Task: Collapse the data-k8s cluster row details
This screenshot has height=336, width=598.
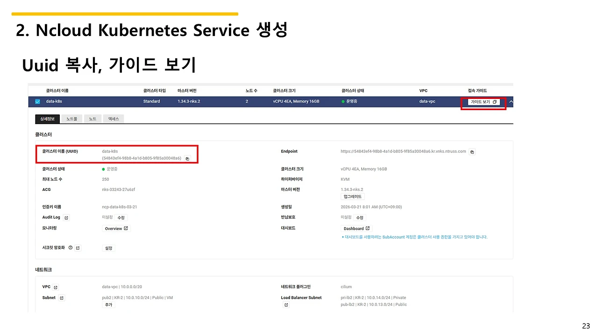Action: (x=511, y=102)
